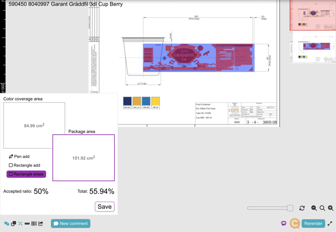
Task: Select the Rectangle add tool
Action: [x=24, y=165]
